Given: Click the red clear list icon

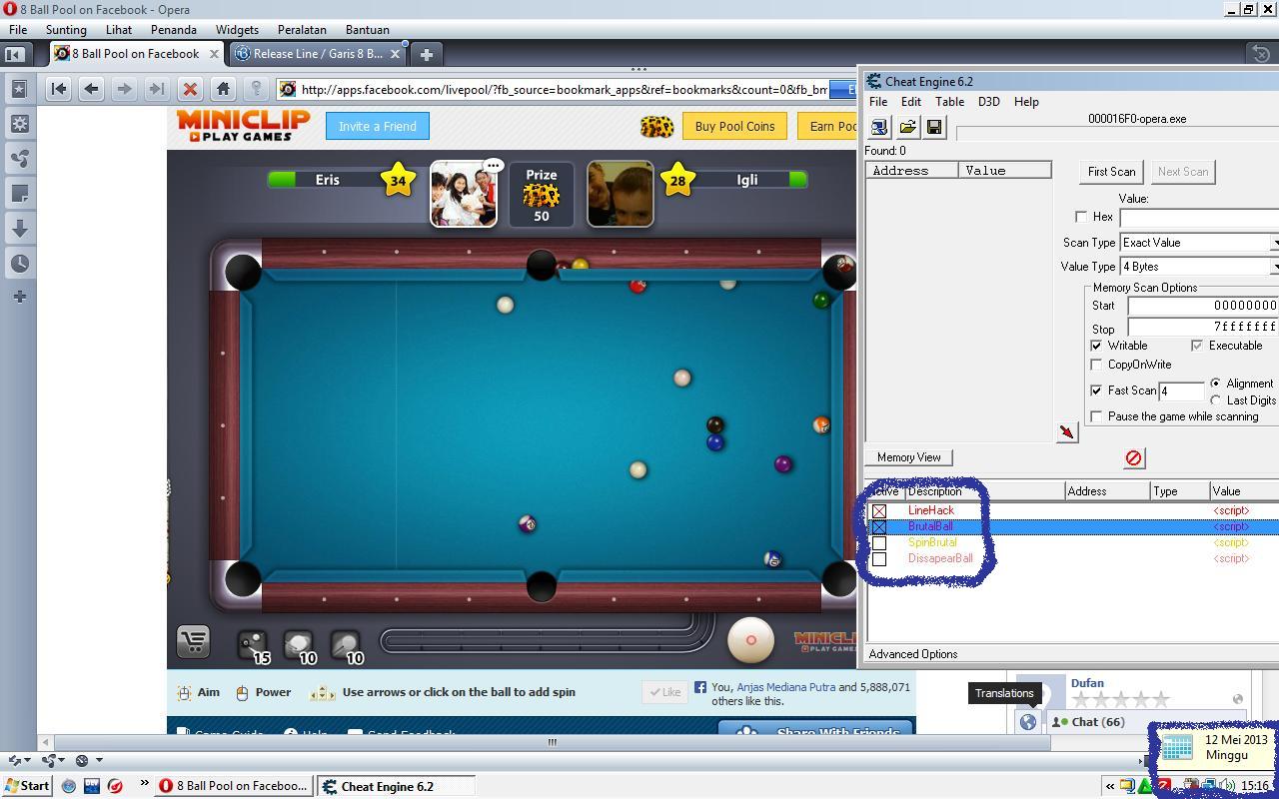Looking at the screenshot, I should pyautogui.click(x=1134, y=457).
